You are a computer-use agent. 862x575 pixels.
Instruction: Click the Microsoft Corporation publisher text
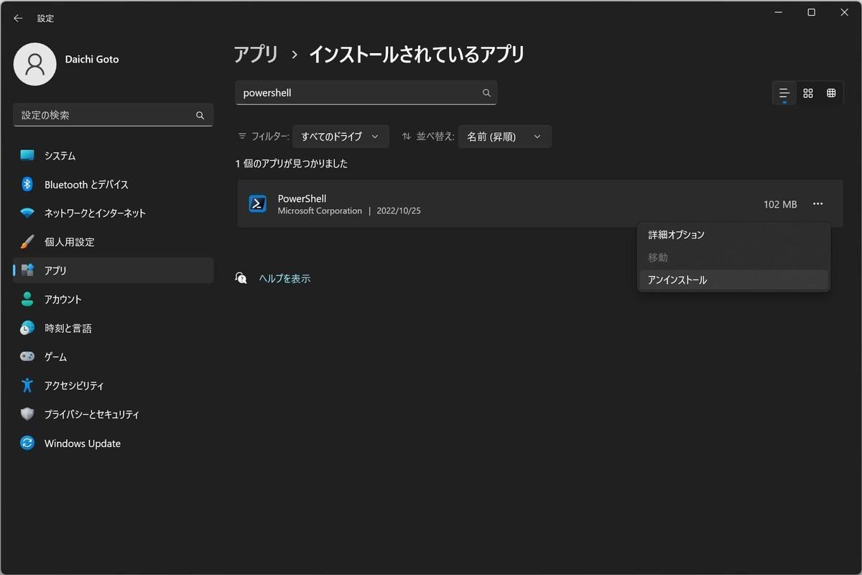tap(320, 211)
